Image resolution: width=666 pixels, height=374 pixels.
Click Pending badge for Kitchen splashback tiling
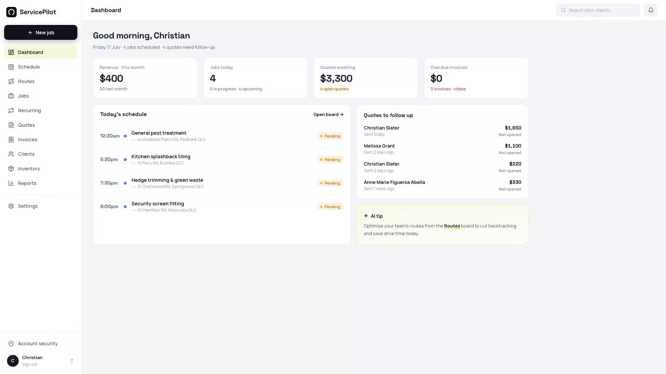click(x=330, y=160)
